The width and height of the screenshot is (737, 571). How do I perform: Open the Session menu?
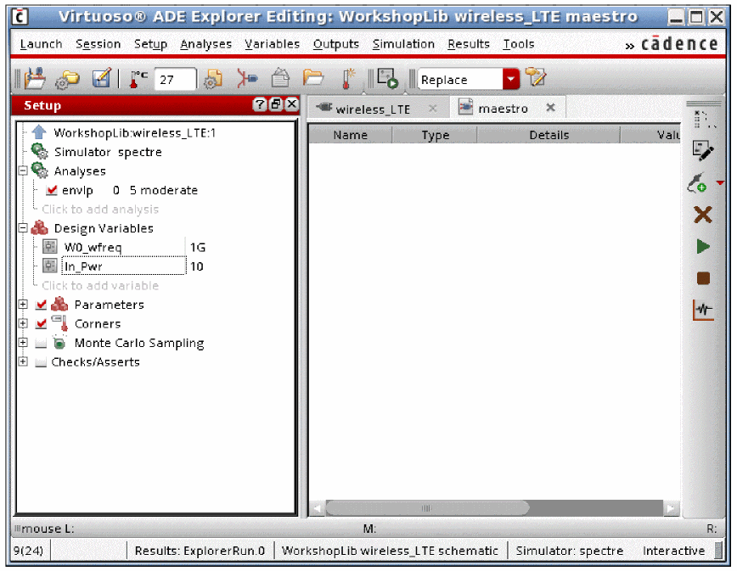98,44
